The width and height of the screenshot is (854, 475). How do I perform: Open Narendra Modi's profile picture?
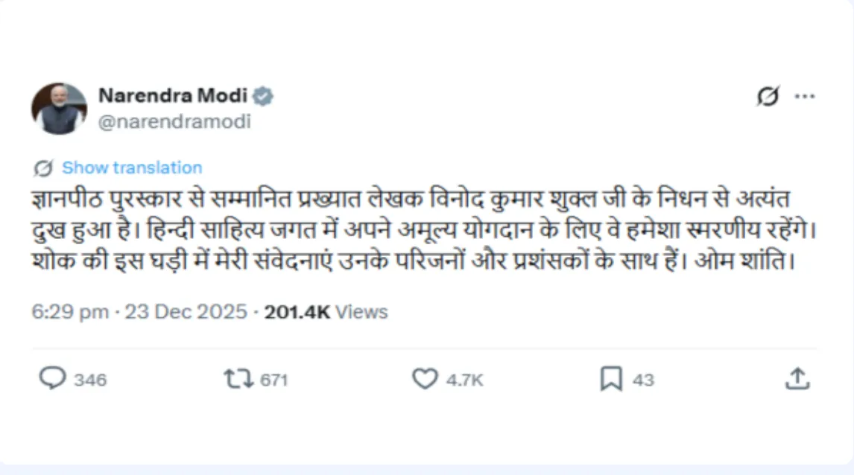[59, 109]
